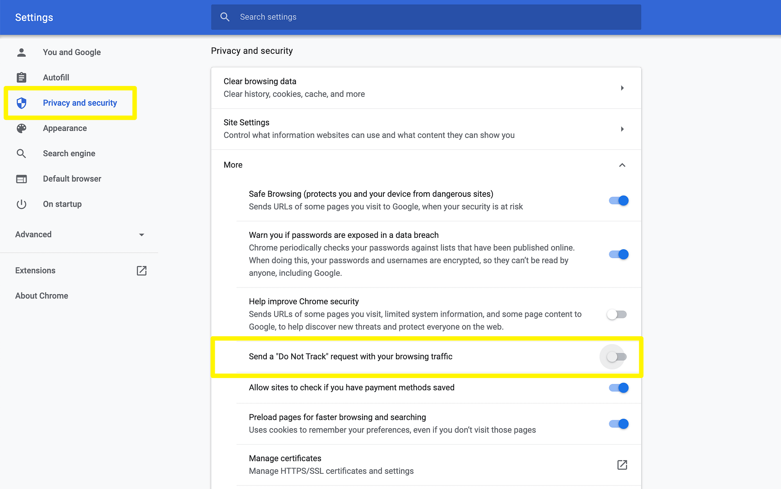The width and height of the screenshot is (781, 489).
Task: Click the Default browser panel icon
Action: pyautogui.click(x=21, y=178)
